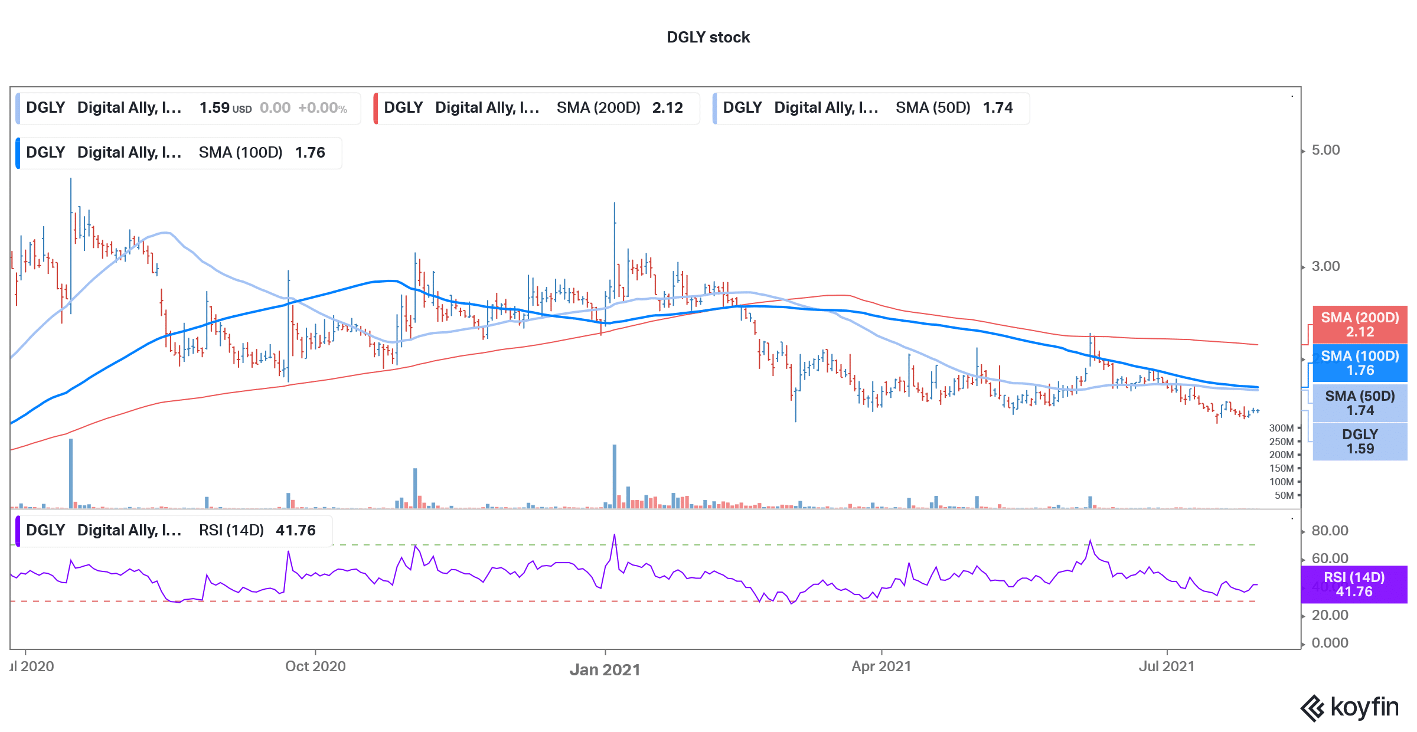Click the RSI (14D) 41.76 axis label
The image size is (1417, 732).
click(x=1354, y=584)
